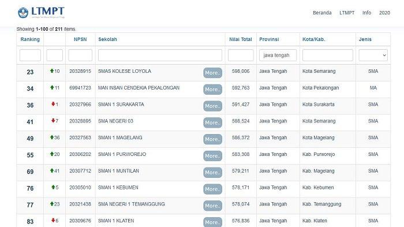Click red down arrow for SMAN 1 Klaten
Viewport: 404px width, 227px height.
(53, 220)
